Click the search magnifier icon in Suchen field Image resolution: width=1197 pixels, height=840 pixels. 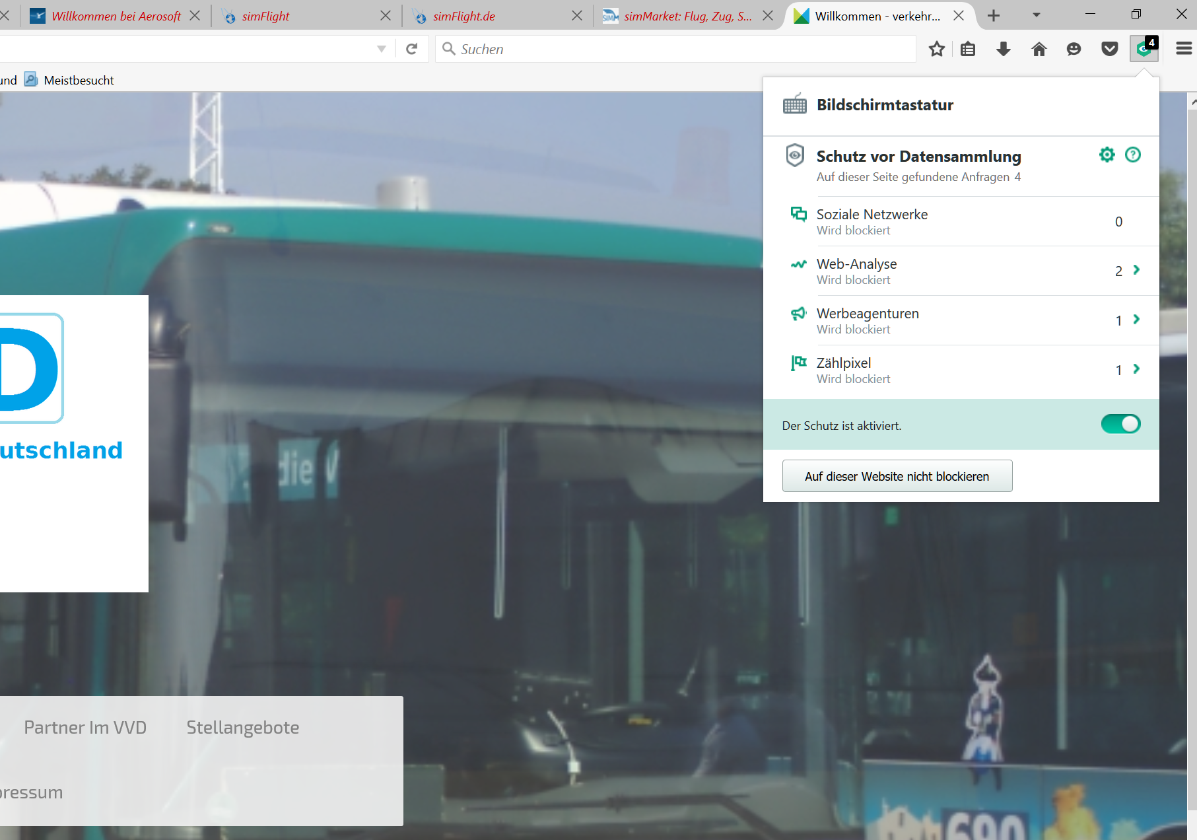(x=449, y=48)
